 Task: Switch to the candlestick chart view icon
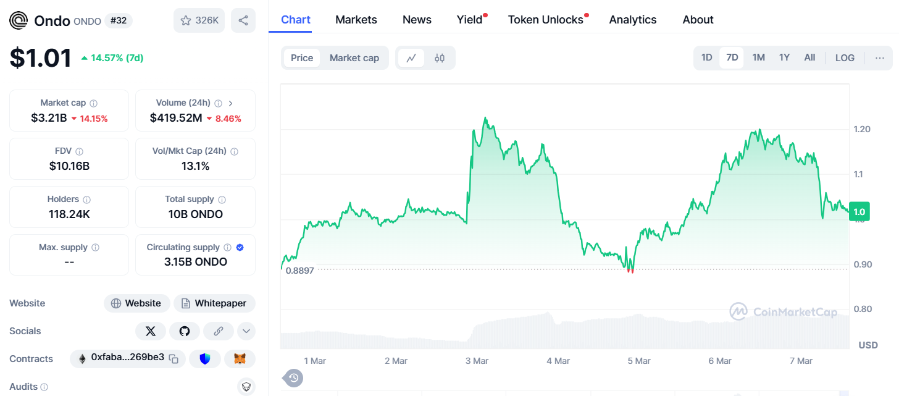click(440, 58)
